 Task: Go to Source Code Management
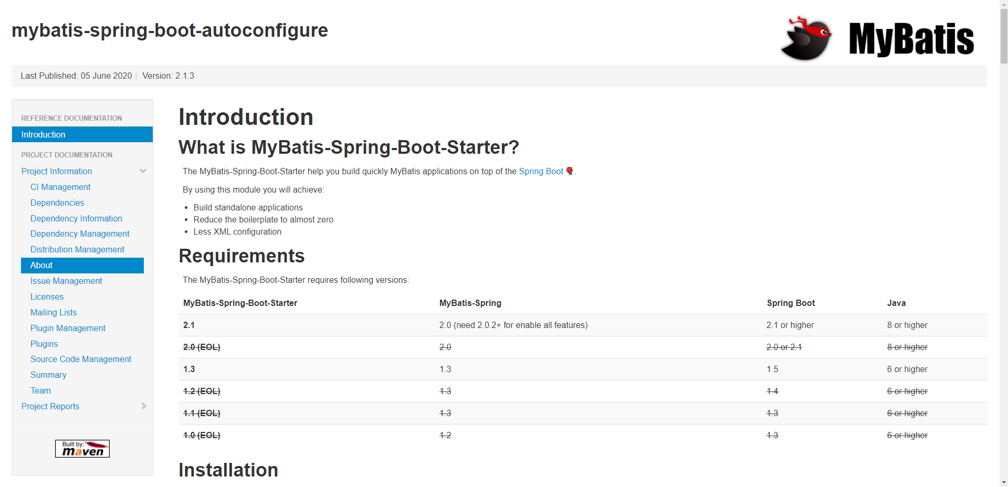click(x=81, y=359)
